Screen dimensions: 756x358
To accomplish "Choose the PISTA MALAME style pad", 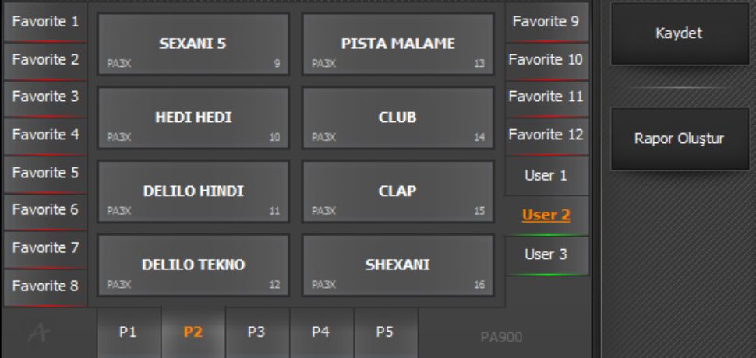I will (x=397, y=44).
